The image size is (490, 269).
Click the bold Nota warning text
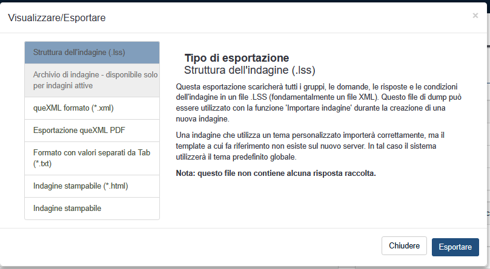click(276, 173)
